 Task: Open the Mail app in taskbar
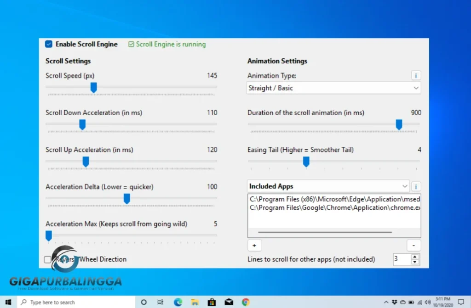tap(229, 302)
